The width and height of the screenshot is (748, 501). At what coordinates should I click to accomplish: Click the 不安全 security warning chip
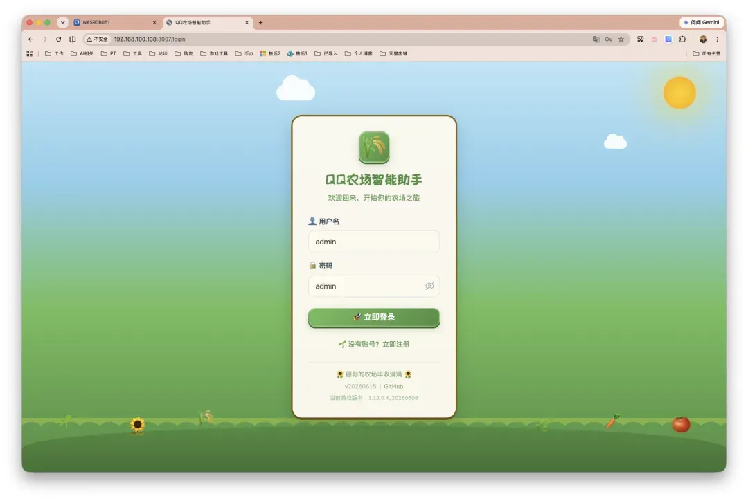98,39
